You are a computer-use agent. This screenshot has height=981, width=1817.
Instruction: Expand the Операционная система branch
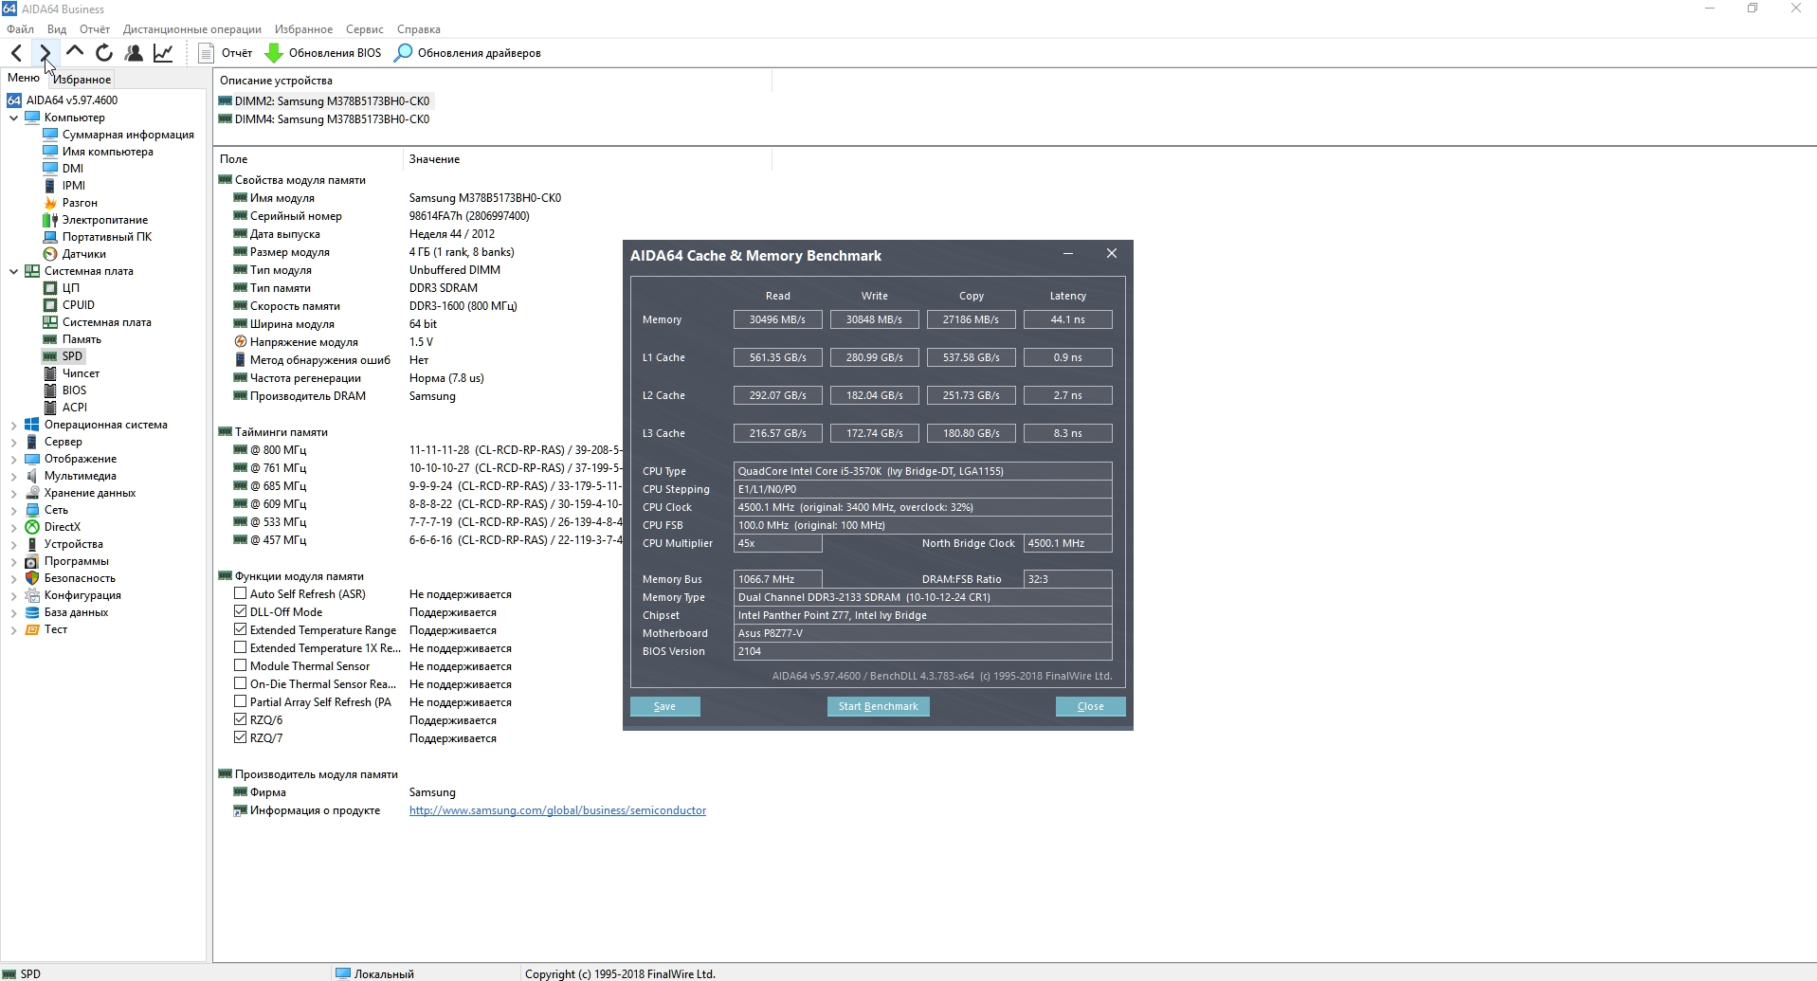point(14,425)
